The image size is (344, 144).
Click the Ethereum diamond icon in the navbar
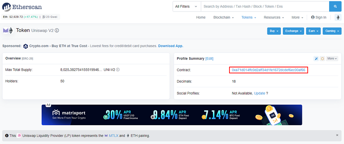click(x=338, y=17)
